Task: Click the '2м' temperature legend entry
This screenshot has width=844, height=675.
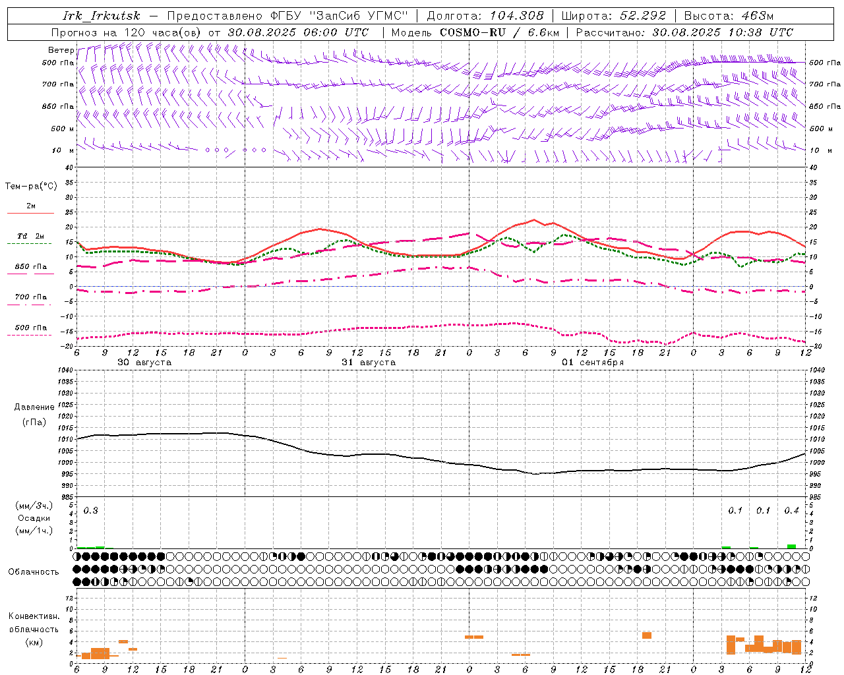Action: click(x=31, y=206)
